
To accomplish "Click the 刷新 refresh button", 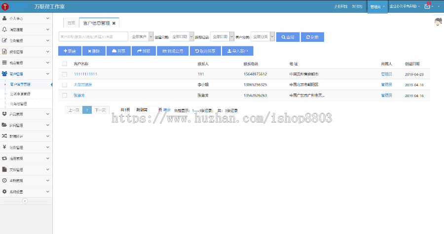I will pos(312,37).
